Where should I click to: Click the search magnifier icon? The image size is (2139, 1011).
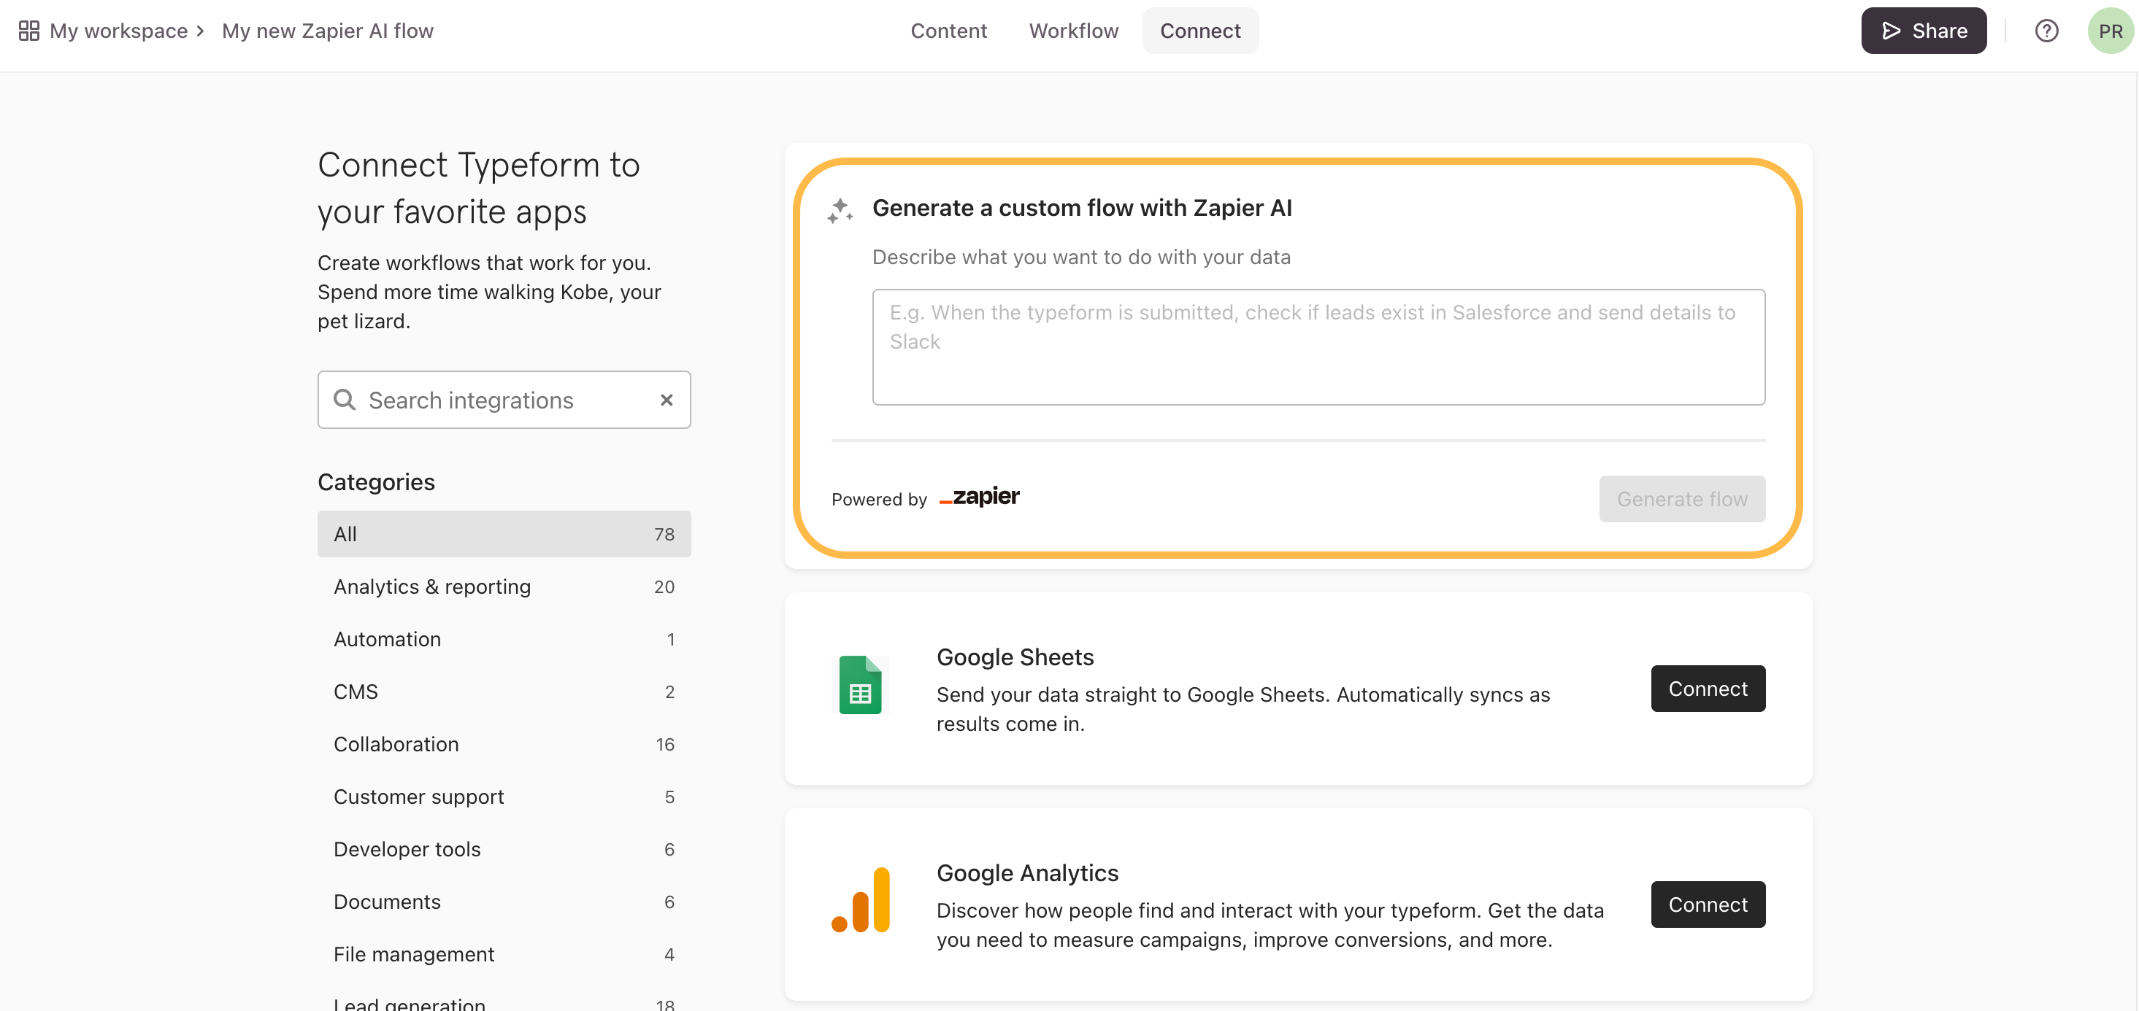tap(345, 400)
